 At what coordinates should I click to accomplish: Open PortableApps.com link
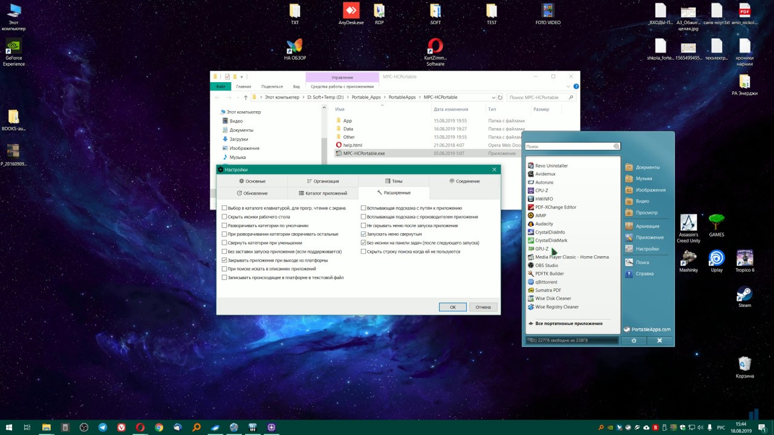tap(647, 329)
